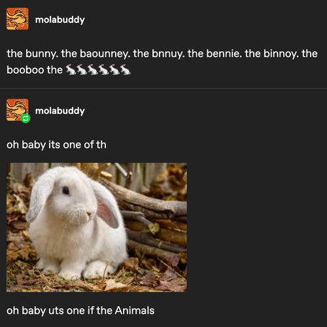The height and width of the screenshot is (327, 327).
Task: Click the word "Animals" in the caption
Action: click(135, 311)
